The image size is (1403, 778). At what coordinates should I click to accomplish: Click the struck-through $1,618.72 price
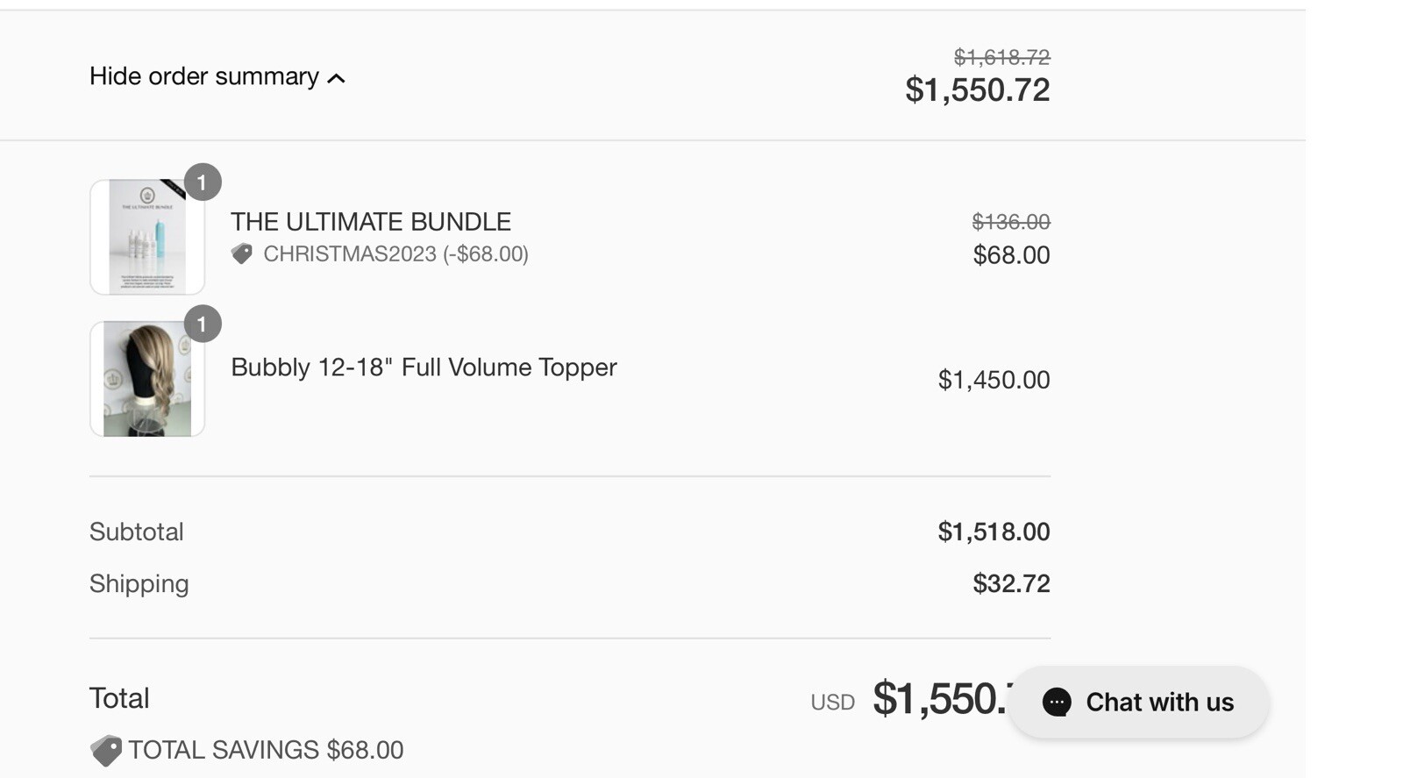click(x=1001, y=57)
